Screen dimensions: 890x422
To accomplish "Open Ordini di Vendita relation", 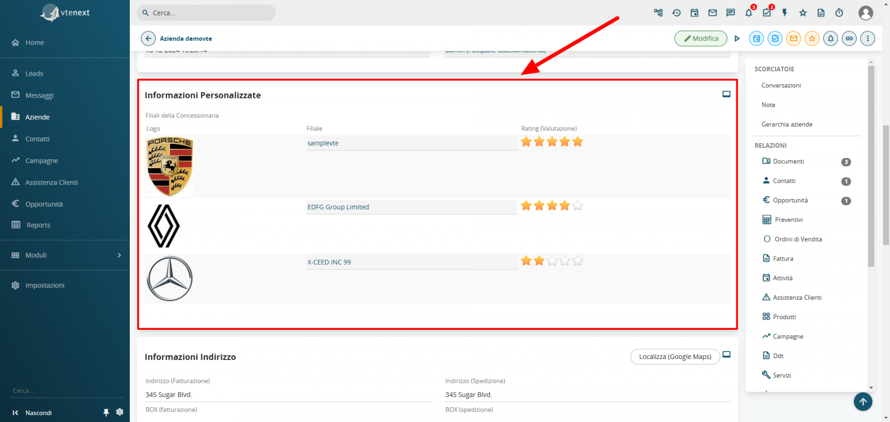I will (798, 239).
